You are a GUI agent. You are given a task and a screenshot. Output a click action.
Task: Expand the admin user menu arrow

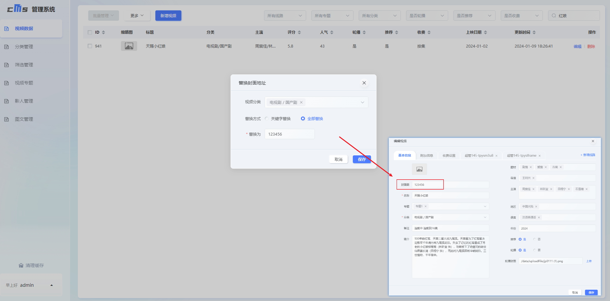[x=52, y=285]
